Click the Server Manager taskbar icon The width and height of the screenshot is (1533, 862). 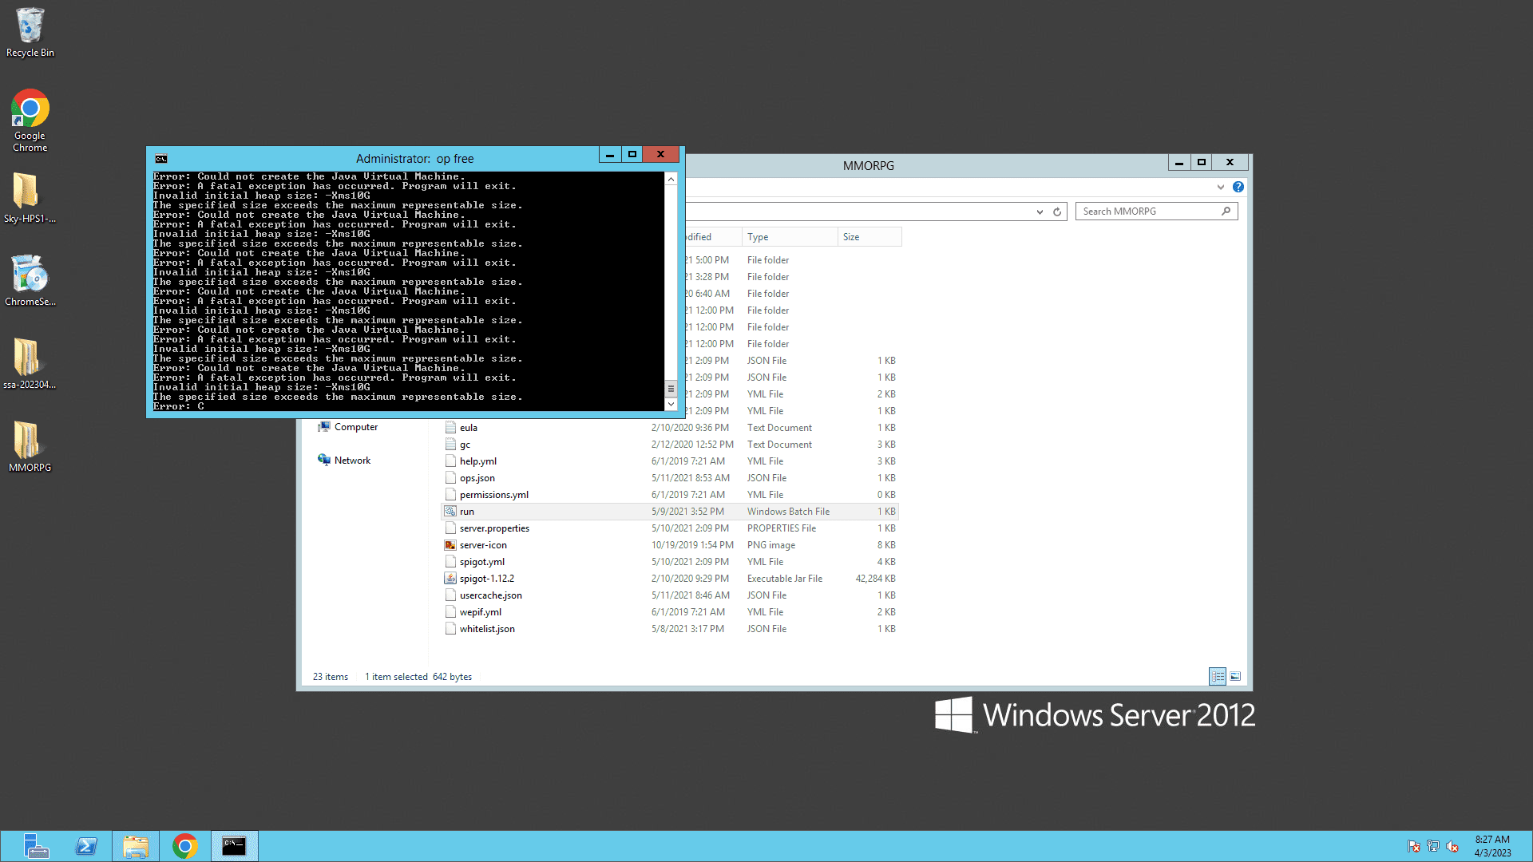point(35,846)
